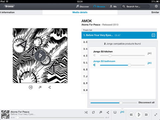Open queue icon in bottom player bar

tap(101, 112)
